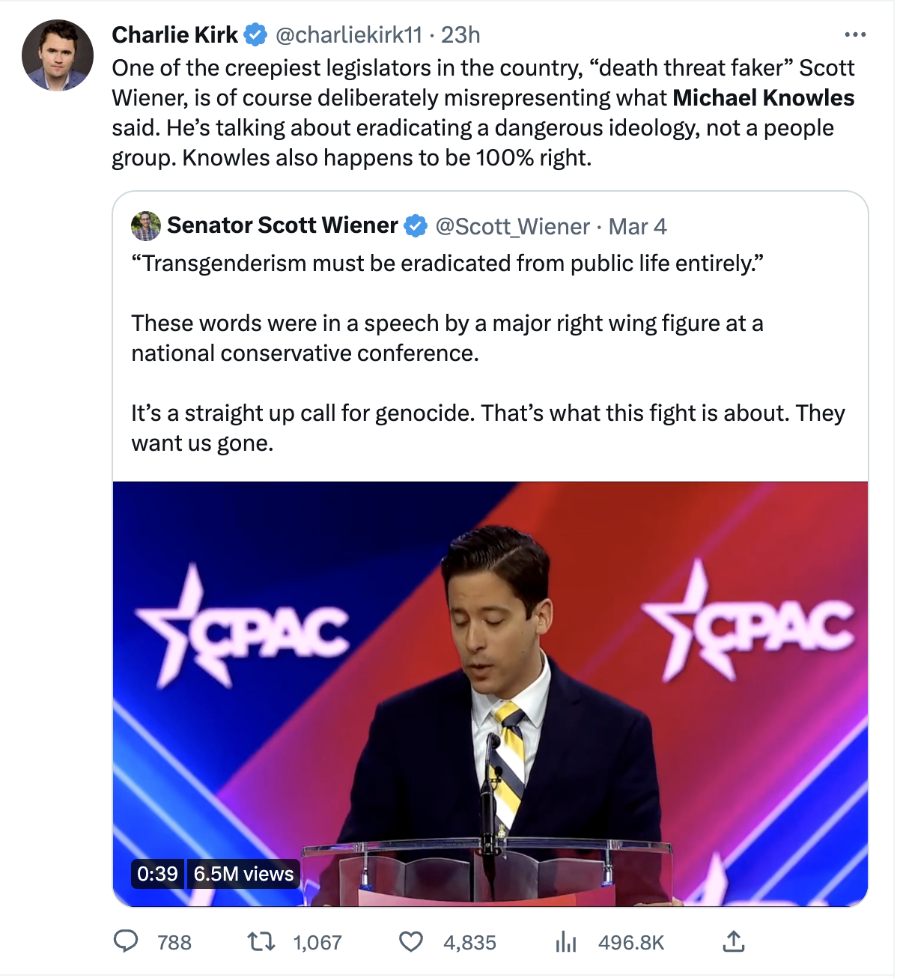Image resolution: width=900 pixels, height=978 pixels.
Task: Click the share upload icon
Action: tap(734, 941)
